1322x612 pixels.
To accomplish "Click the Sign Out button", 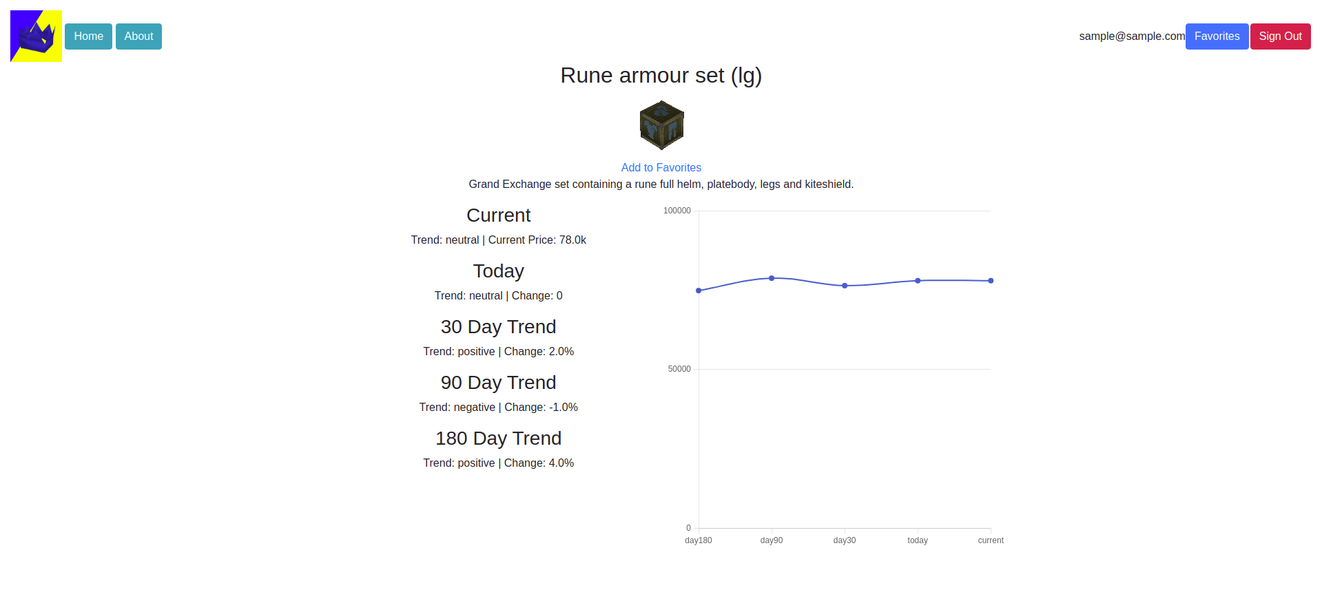I will pyautogui.click(x=1280, y=36).
